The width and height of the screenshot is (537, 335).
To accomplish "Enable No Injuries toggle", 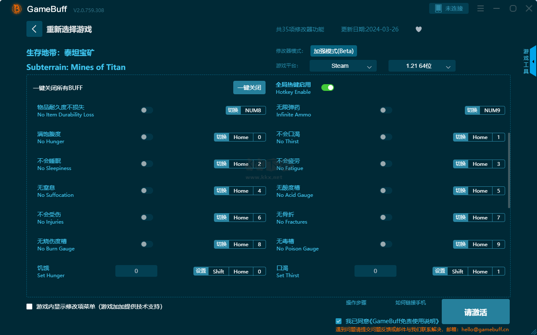I will click(146, 217).
